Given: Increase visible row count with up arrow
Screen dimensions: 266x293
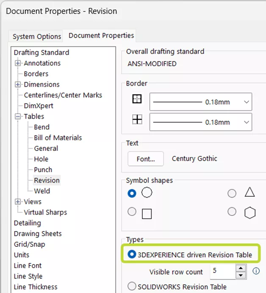Looking at the screenshot, I should coord(241,268).
